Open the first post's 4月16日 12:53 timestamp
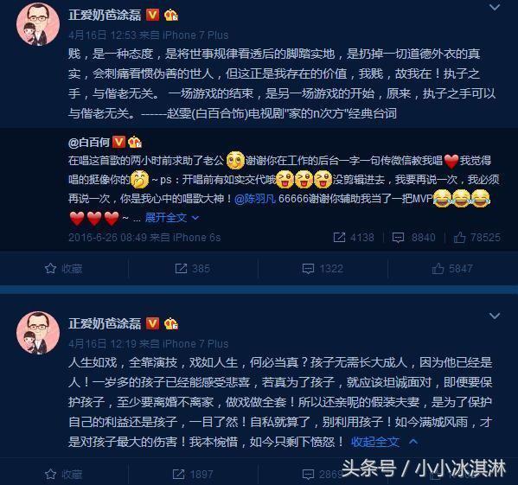This screenshot has width=518, height=485. coord(102,35)
